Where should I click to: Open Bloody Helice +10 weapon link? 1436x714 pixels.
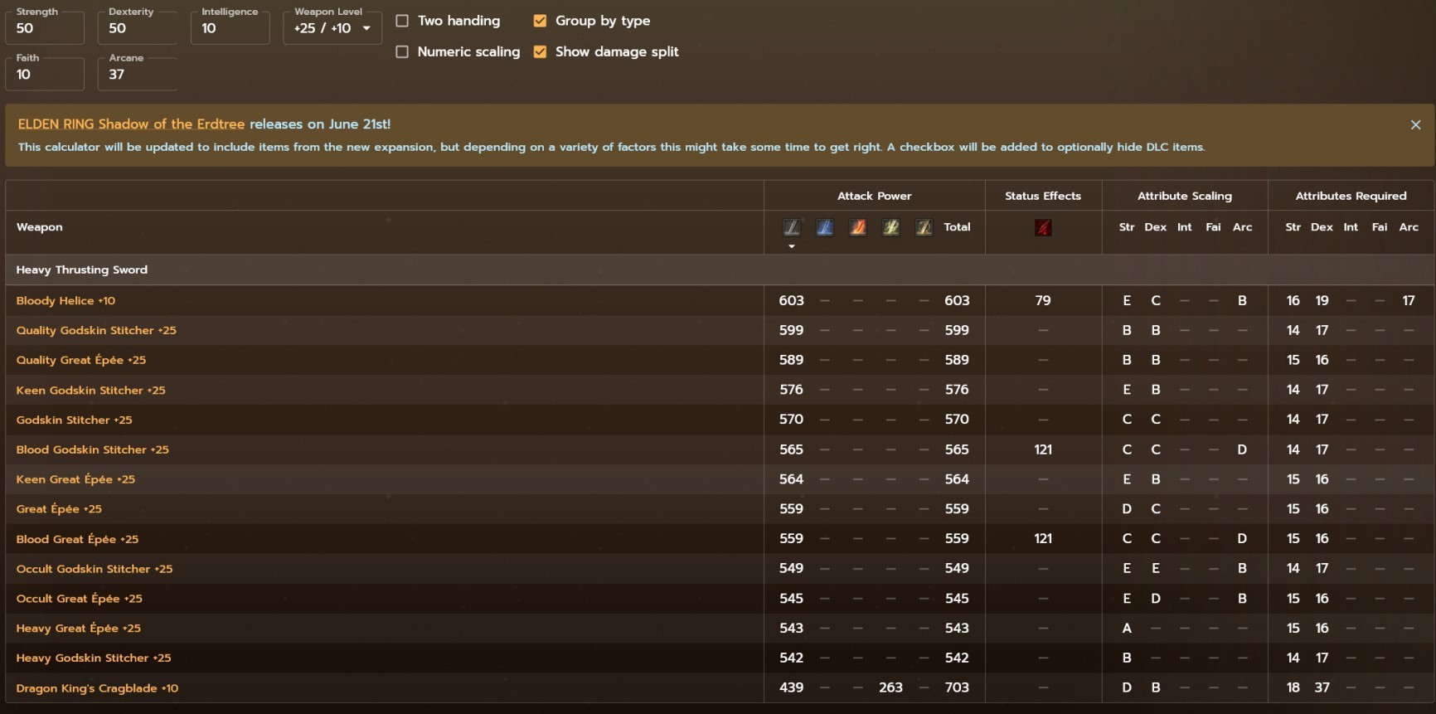(65, 300)
